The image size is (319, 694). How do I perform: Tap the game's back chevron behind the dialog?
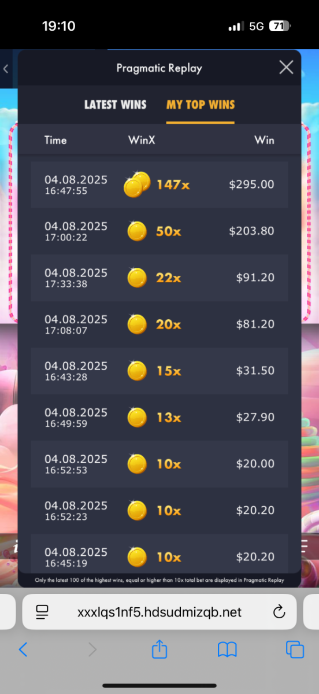6,69
